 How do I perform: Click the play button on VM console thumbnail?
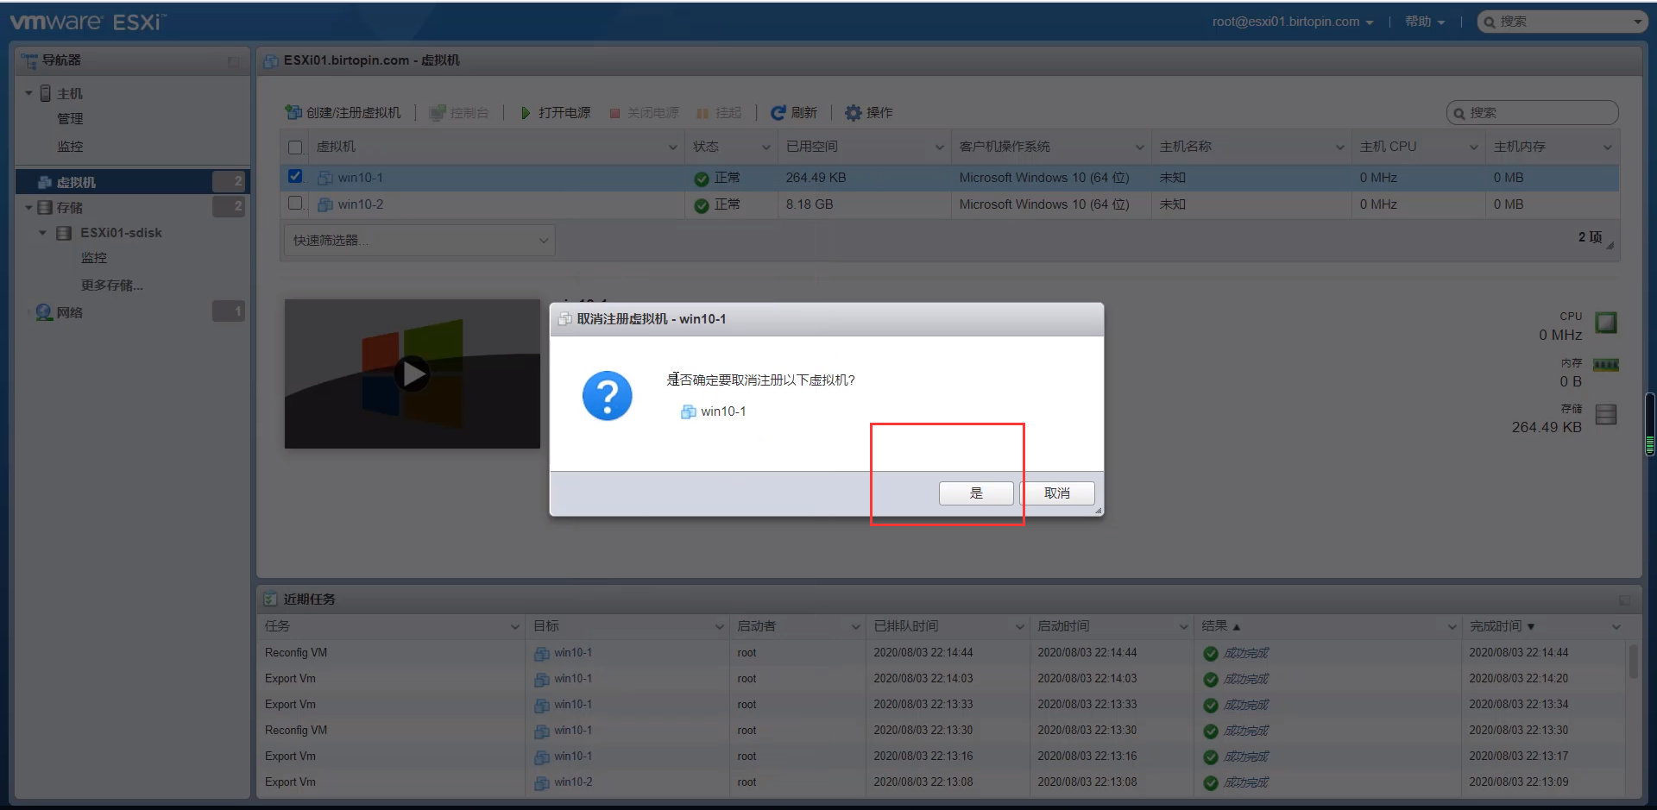(413, 374)
